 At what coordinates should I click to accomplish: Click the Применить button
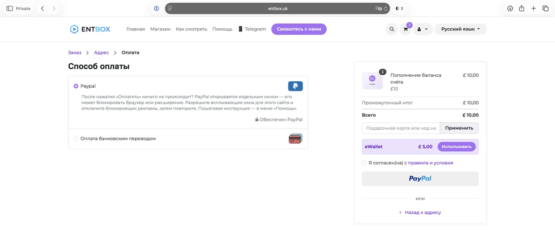459,128
